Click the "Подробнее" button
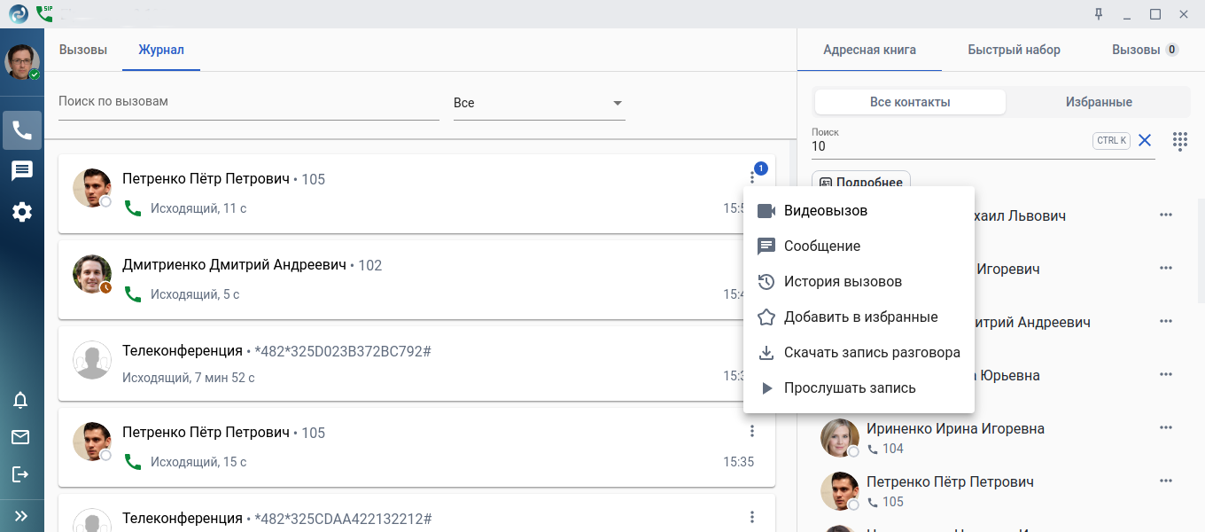1205x532 pixels. point(861,182)
